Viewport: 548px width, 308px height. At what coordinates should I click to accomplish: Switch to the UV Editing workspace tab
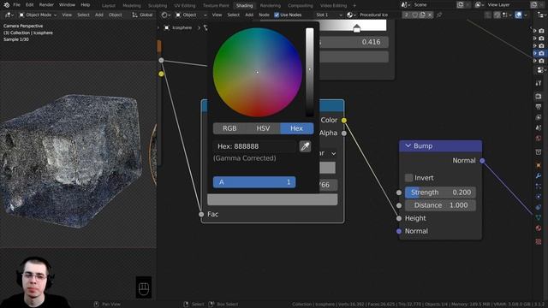[185, 6]
